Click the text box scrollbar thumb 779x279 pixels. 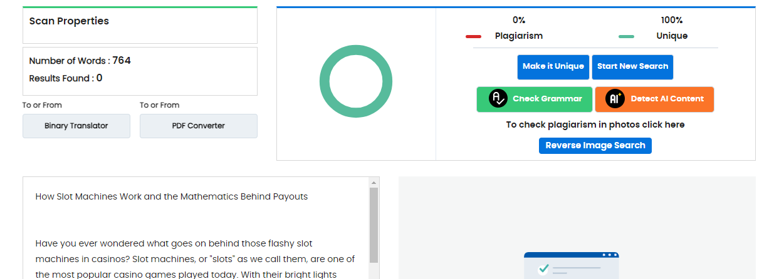pos(374,224)
